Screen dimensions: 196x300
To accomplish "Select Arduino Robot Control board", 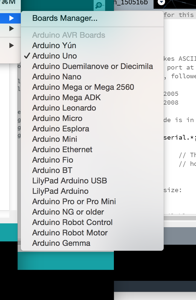I will coord(92,222).
